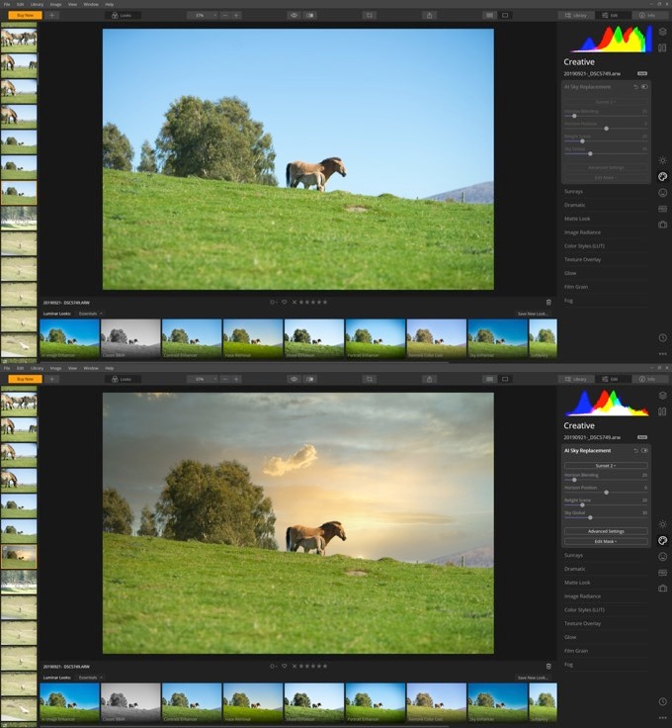Viewport: 672px width, 728px height.
Task: Toggle before/after compare in bottom toolbar
Action: [309, 379]
